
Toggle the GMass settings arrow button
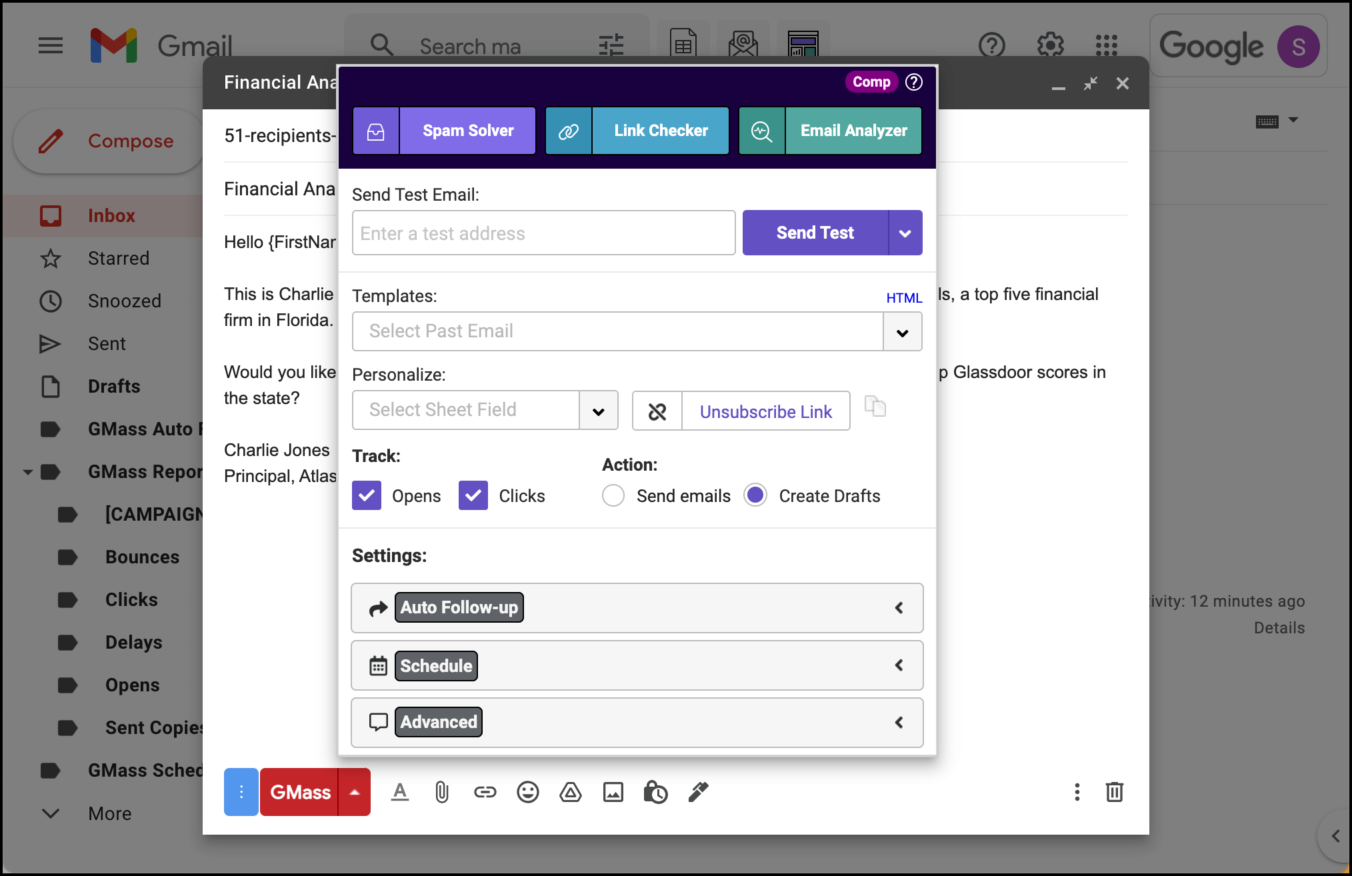tap(355, 792)
